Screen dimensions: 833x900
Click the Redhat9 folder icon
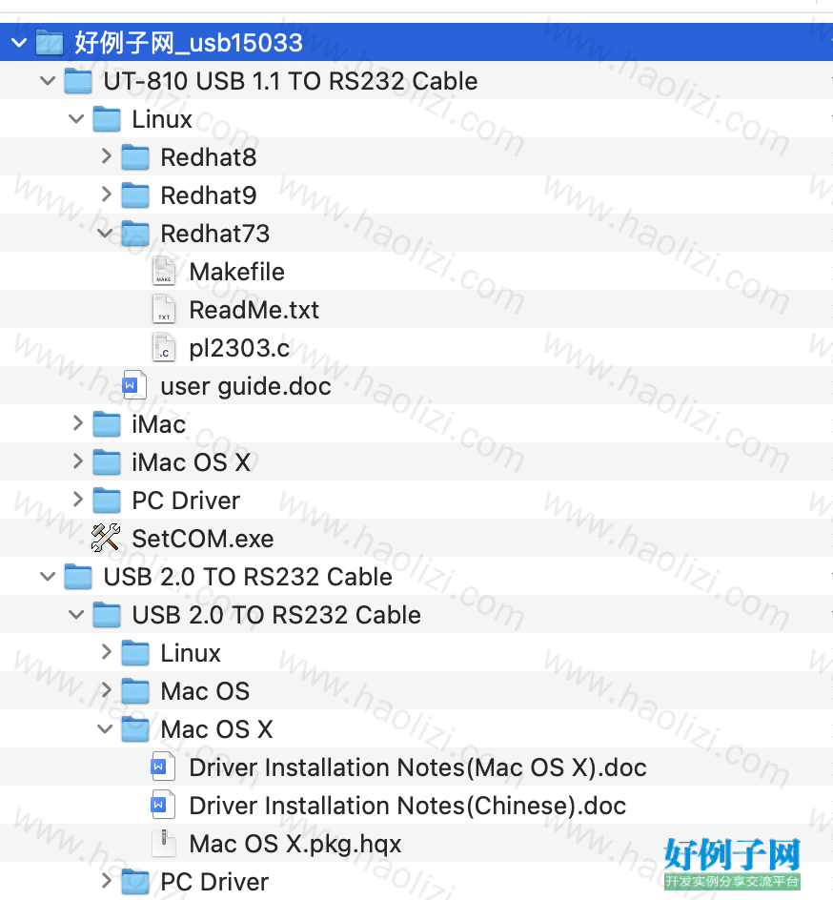[x=135, y=195]
